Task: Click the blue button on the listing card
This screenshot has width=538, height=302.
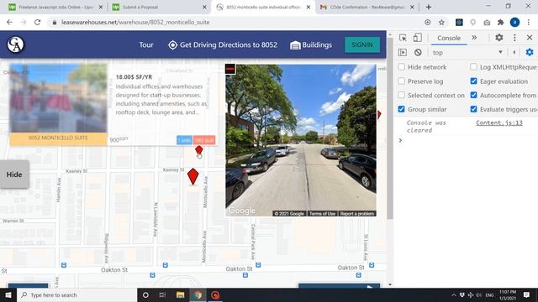Action: (184, 140)
